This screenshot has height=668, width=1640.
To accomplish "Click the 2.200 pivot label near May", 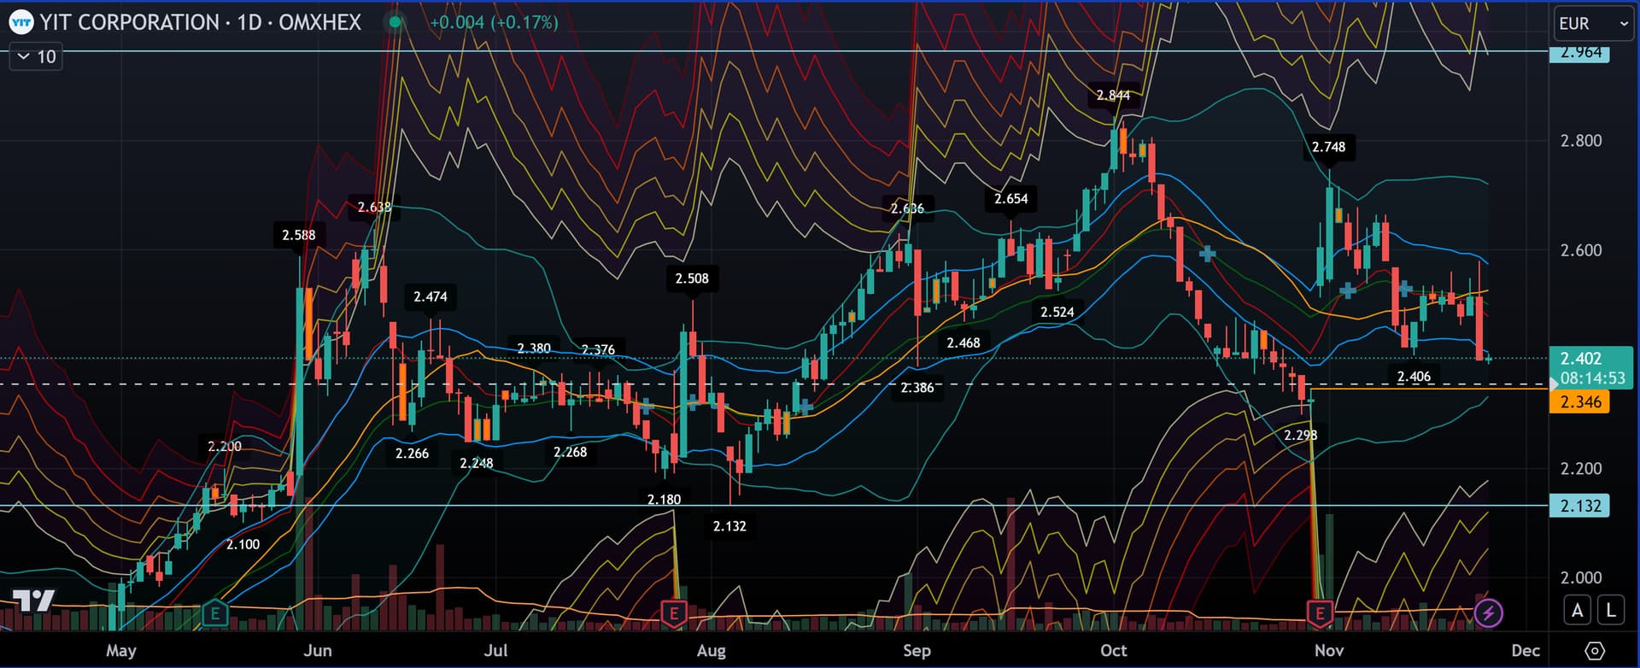I will coord(225,446).
